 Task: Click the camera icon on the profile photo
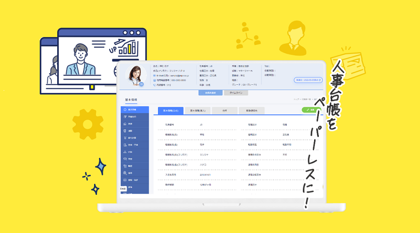(141, 84)
